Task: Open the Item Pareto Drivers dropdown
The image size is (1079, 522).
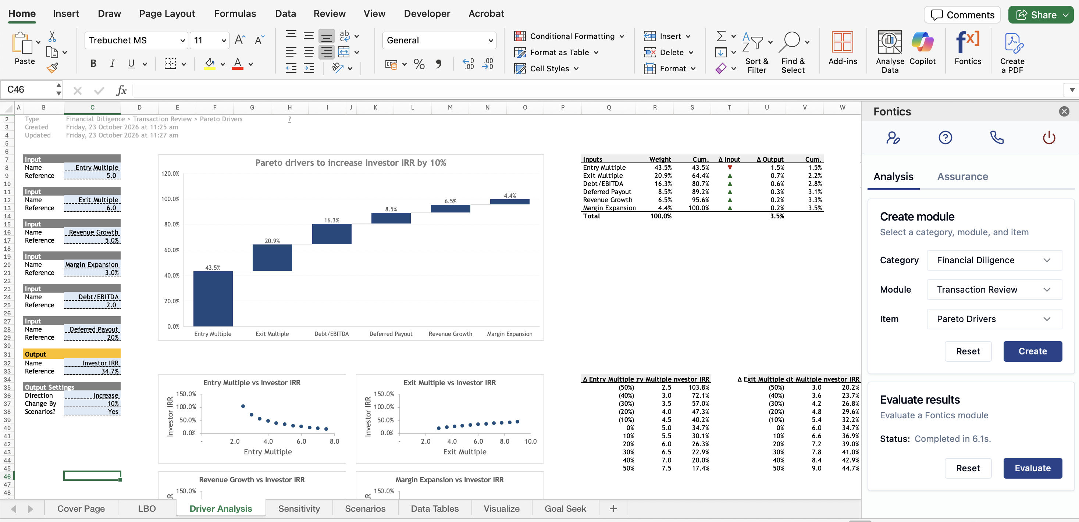Action: coord(994,319)
